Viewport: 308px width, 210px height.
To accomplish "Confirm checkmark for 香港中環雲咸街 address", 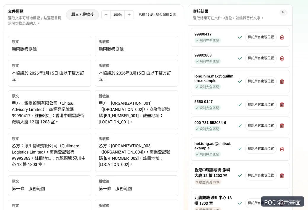I will tap(240, 175).
